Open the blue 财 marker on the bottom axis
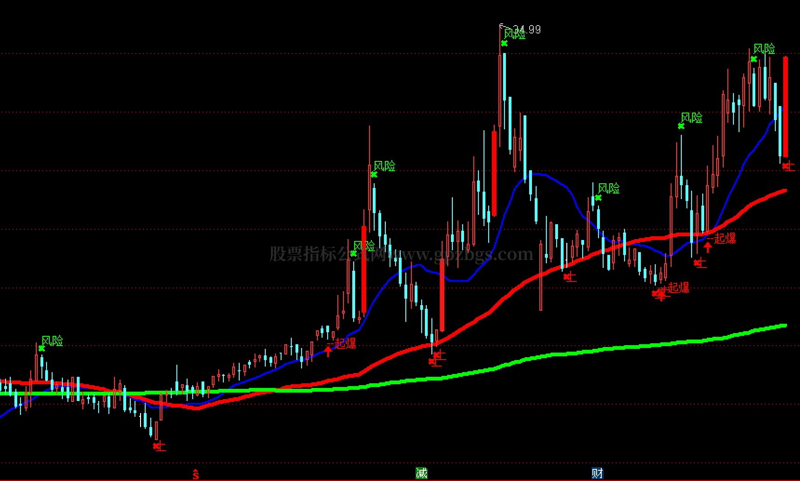Image resolution: width=800 pixels, height=481 pixels. (x=598, y=474)
